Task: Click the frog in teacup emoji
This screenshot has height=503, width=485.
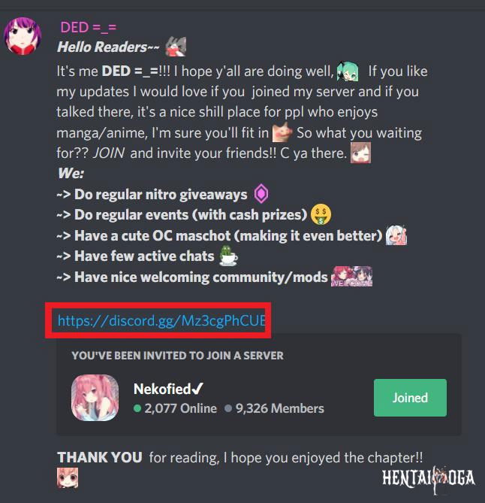Action: click(228, 256)
